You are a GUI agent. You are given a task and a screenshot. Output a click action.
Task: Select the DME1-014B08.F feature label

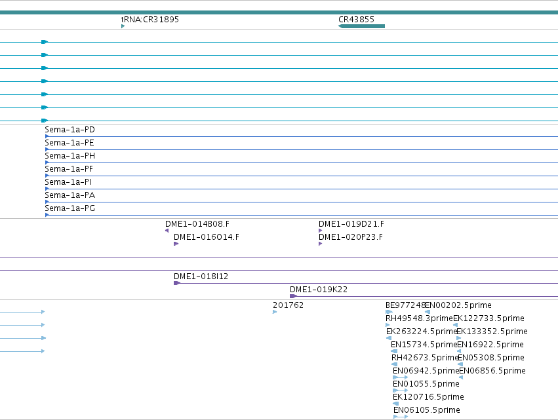pyautogui.click(x=197, y=224)
